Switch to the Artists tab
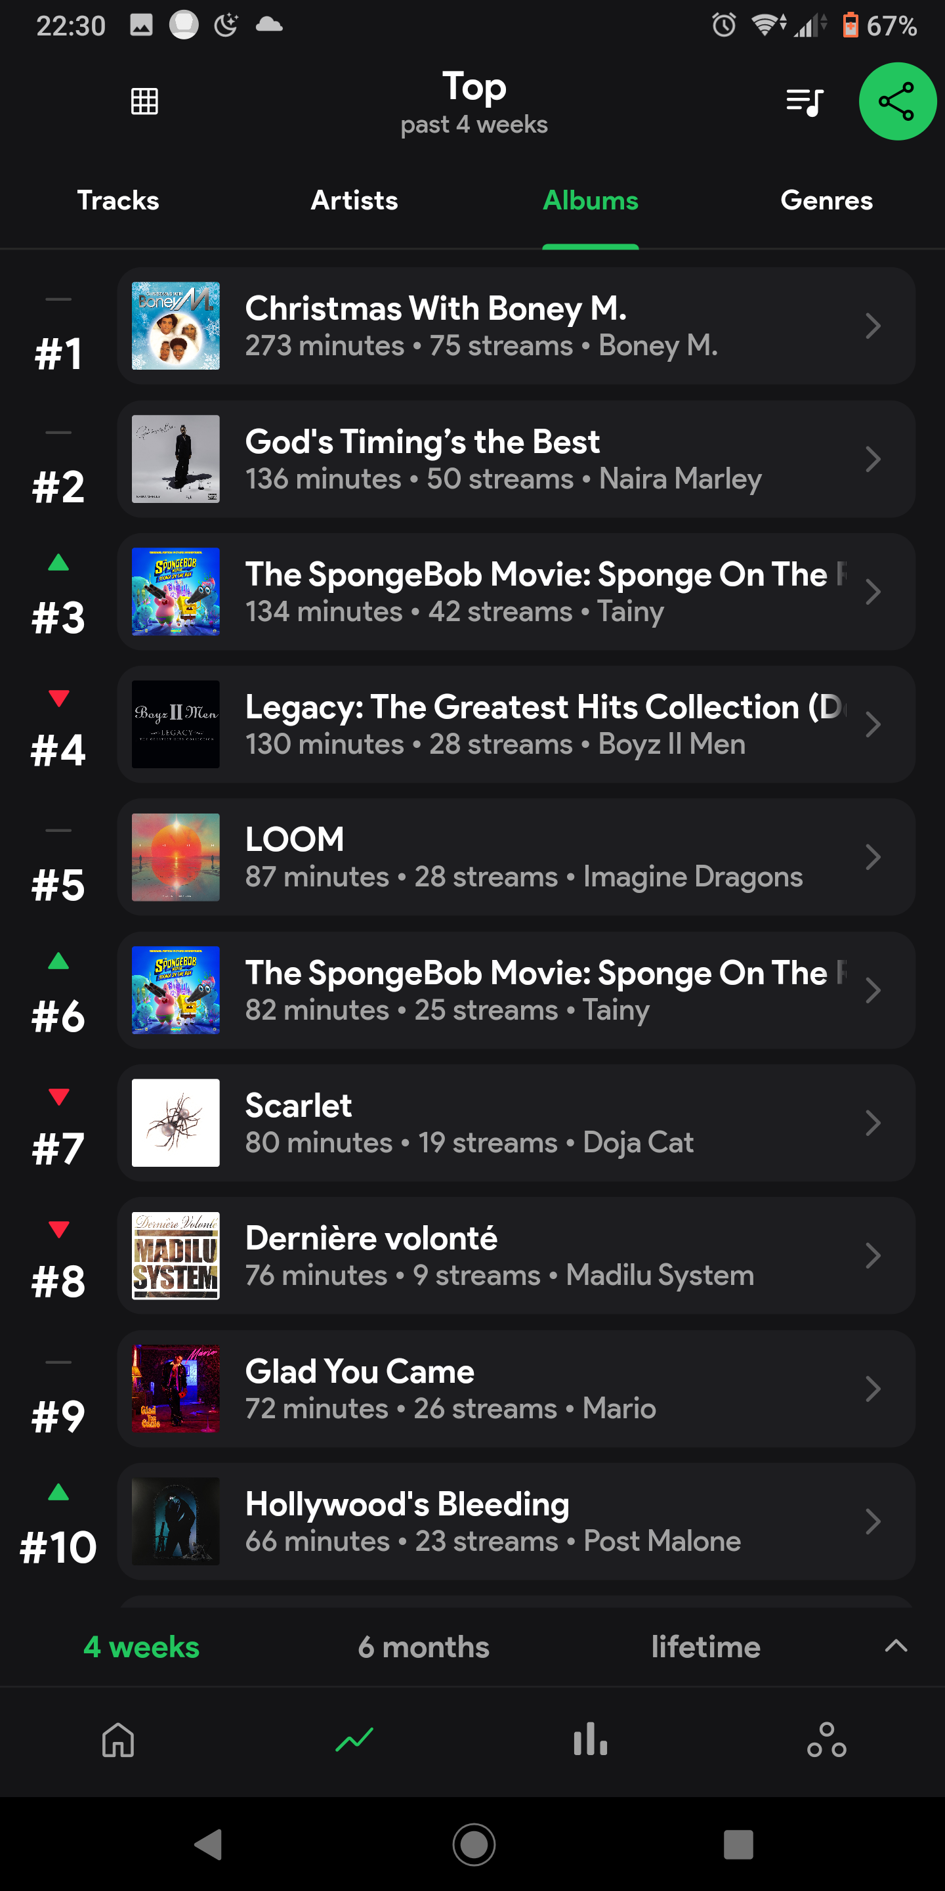The image size is (945, 1891). (x=354, y=200)
